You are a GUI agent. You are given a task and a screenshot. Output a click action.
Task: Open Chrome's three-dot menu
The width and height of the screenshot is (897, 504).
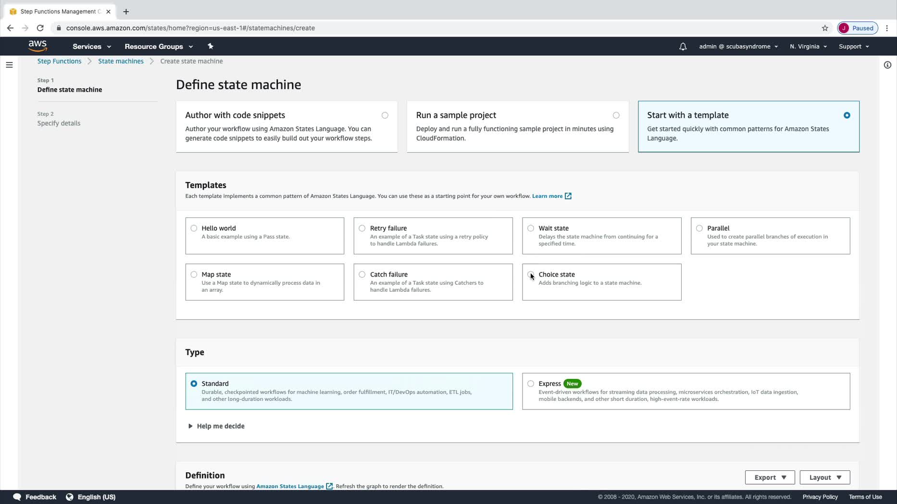(x=887, y=28)
